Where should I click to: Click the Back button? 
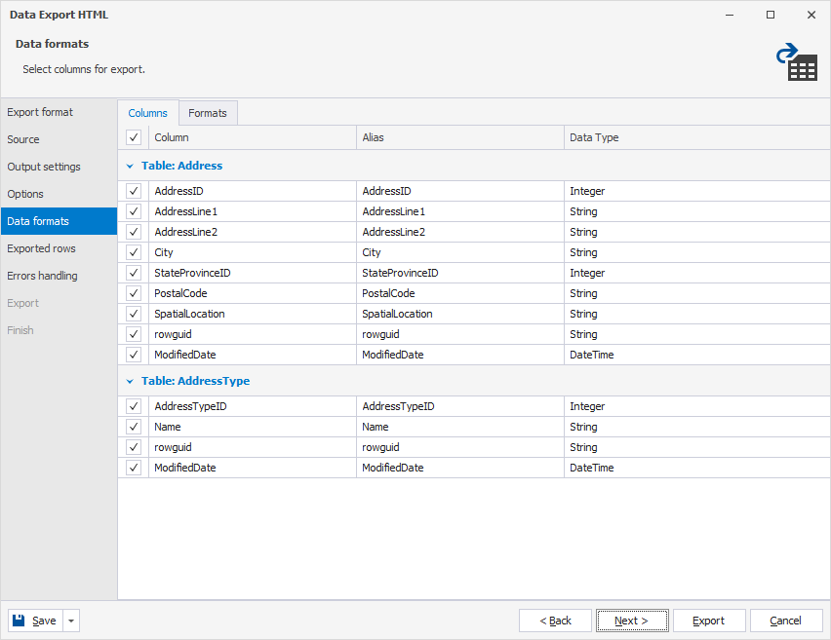pos(555,621)
